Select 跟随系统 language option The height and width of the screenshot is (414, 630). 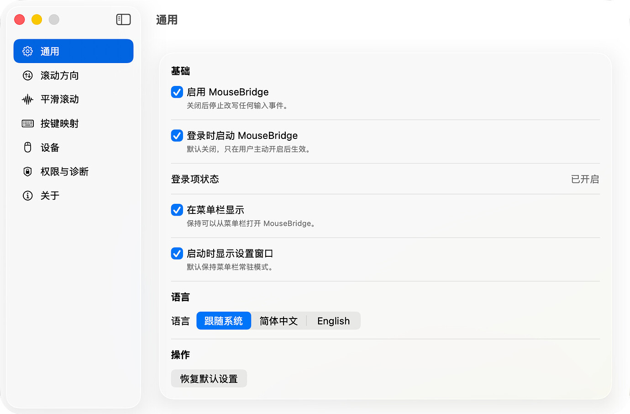click(x=224, y=321)
